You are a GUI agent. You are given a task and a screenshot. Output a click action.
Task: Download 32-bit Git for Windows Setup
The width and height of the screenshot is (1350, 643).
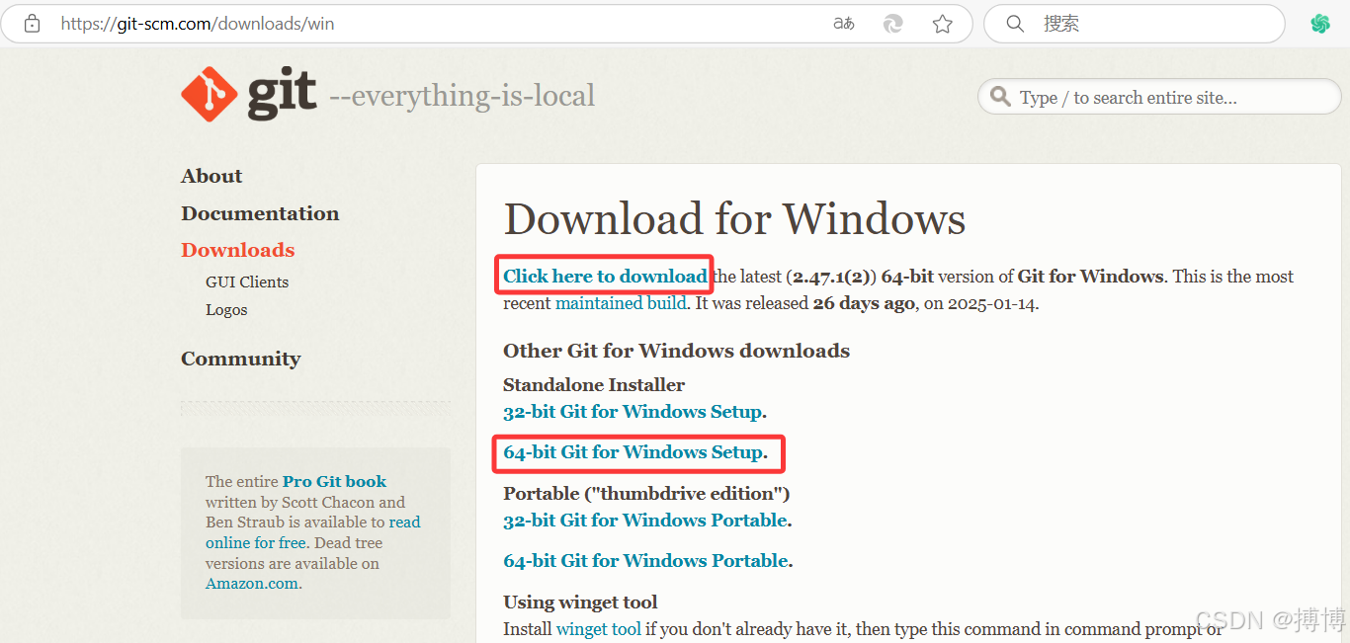pos(633,411)
